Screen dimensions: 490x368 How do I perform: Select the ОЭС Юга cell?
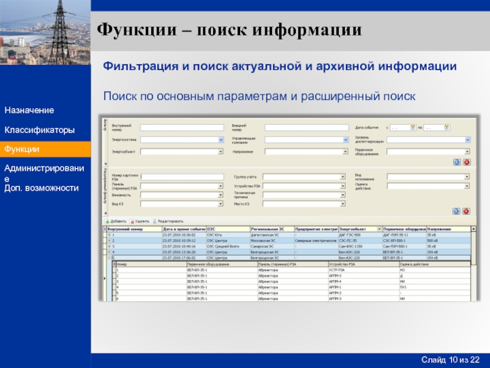click(x=228, y=235)
